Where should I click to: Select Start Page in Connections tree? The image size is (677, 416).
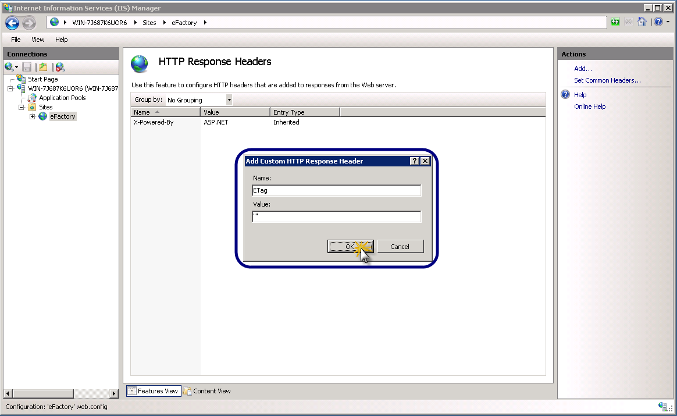pos(42,79)
